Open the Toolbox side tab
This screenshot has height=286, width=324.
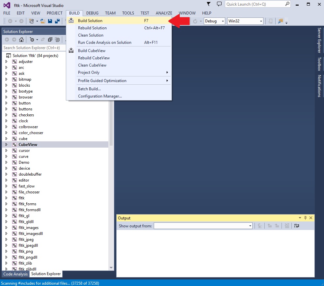319,64
